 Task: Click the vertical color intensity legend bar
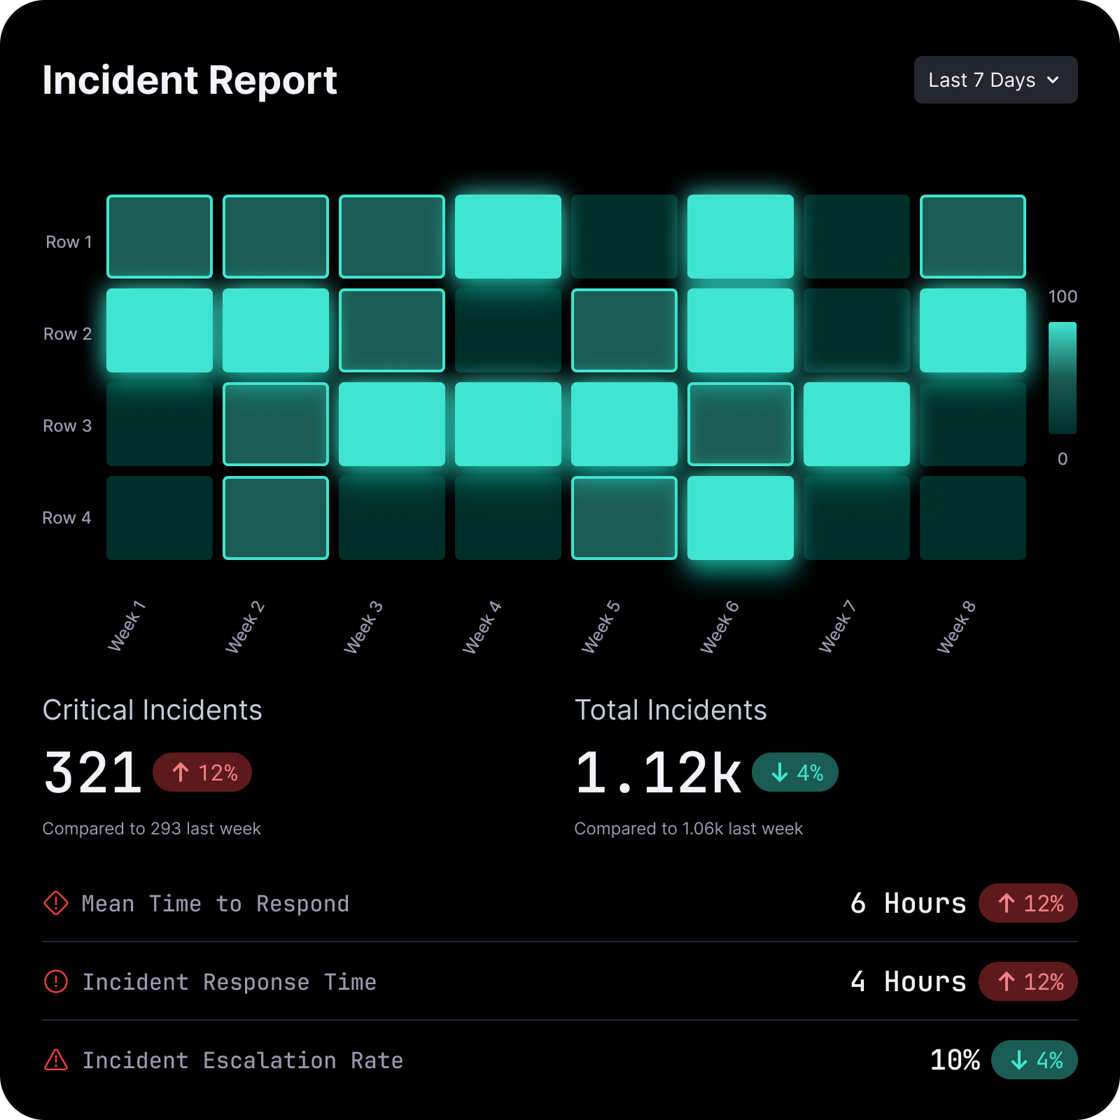[1061, 378]
